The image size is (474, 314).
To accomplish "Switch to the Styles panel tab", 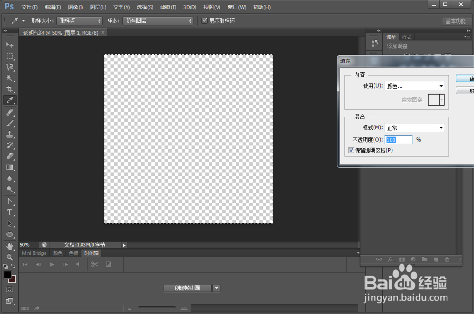I will pos(407,37).
